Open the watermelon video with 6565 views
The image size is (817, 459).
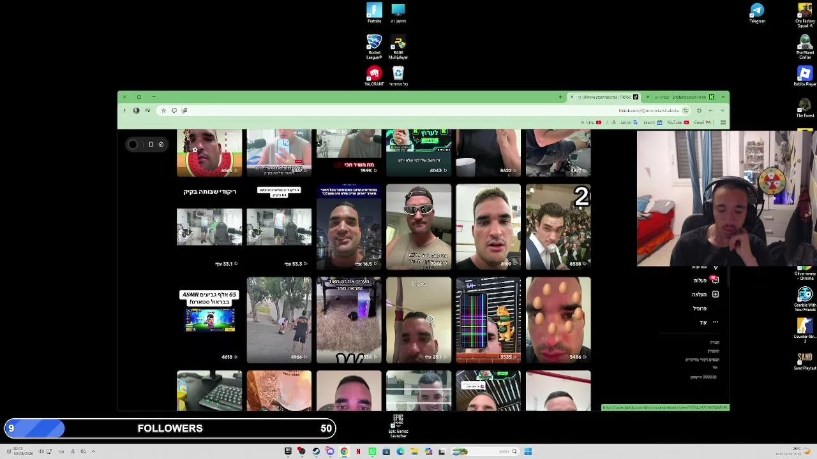click(x=209, y=152)
